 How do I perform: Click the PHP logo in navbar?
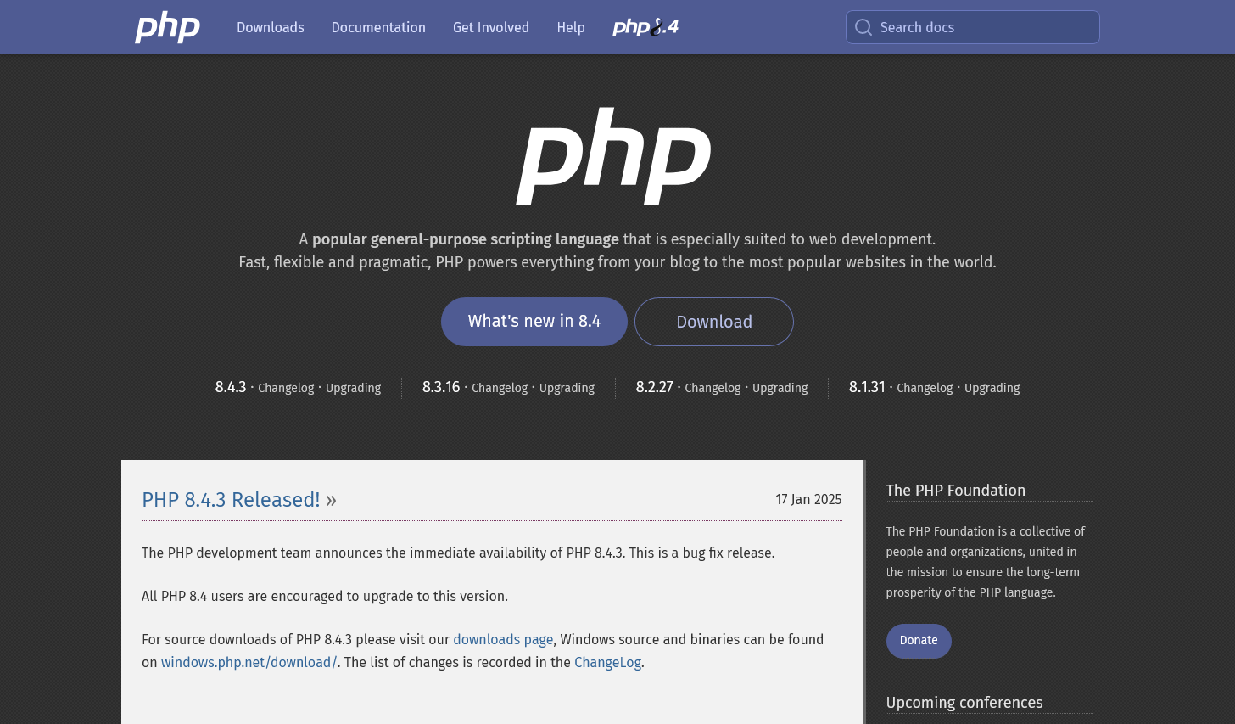pyautogui.click(x=167, y=27)
